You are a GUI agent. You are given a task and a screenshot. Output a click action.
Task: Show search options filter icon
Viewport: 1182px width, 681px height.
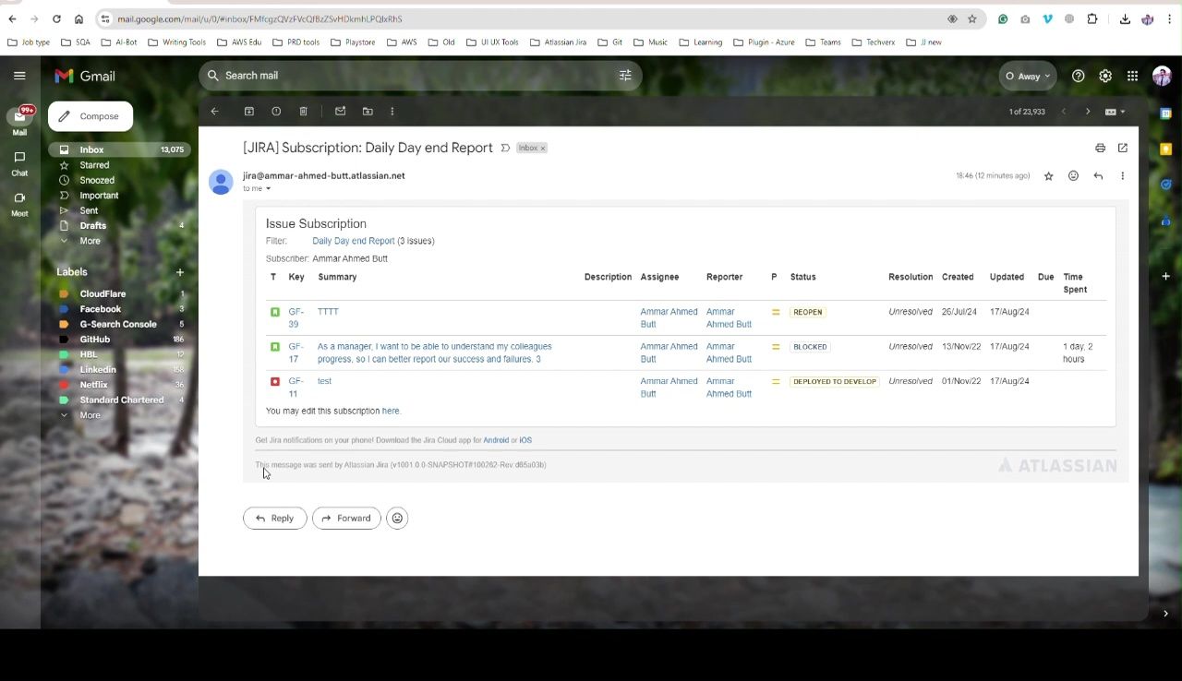pyautogui.click(x=625, y=76)
